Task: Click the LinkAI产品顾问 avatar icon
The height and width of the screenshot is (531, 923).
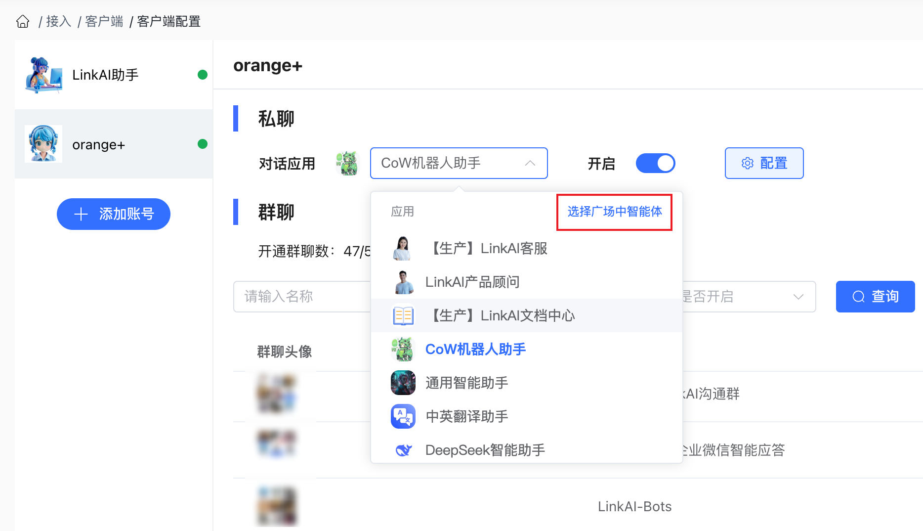Action: [403, 282]
